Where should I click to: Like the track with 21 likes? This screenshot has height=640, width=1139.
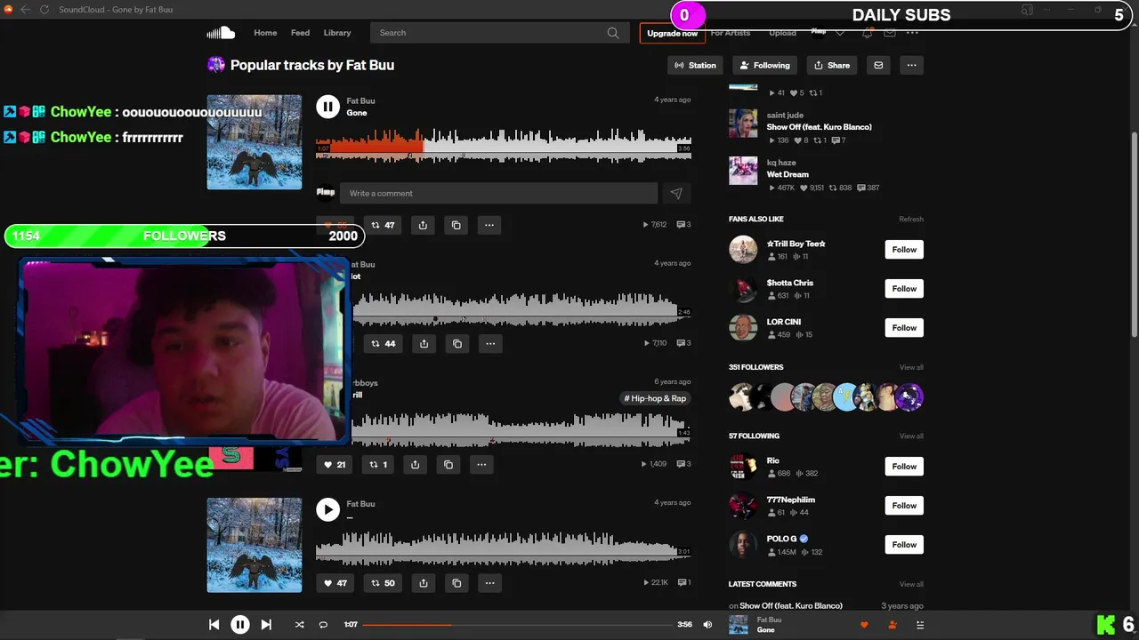point(334,464)
